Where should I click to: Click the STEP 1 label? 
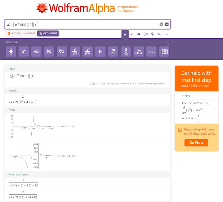(186, 96)
